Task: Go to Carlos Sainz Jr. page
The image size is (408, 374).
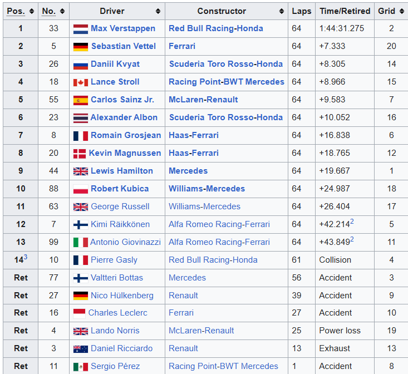Action: pyautogui.click(x=122, y=100)
